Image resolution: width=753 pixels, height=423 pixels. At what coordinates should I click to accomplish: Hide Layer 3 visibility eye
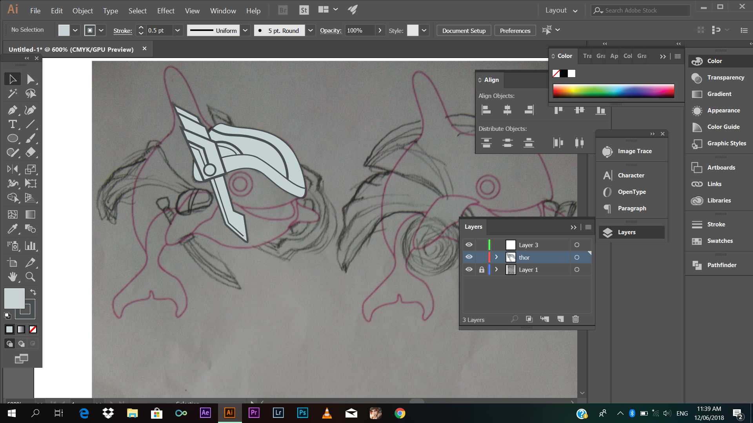(469, 245)
